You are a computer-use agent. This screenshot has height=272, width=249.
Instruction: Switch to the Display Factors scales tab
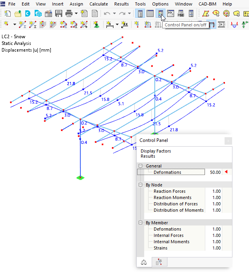pyautogui.click(x=144, y=262)
